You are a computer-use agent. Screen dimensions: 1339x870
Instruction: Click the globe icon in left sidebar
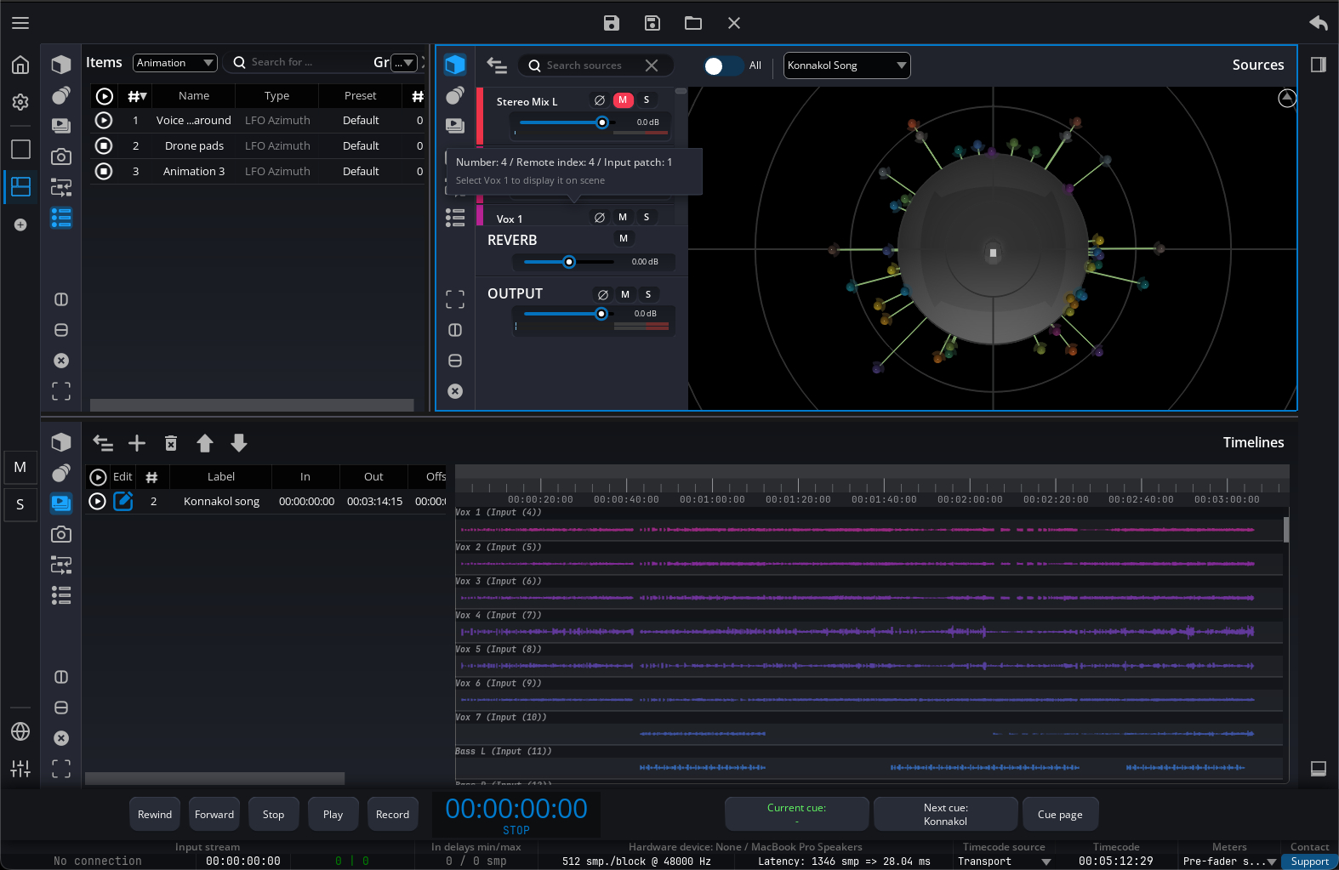[20, 731]
